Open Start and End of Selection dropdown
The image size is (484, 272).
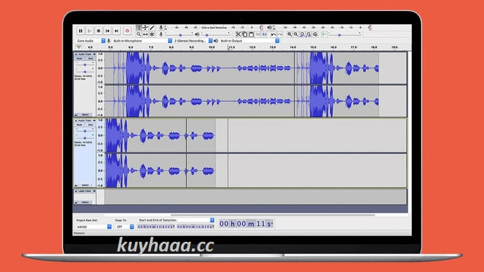(x=175, y=220)
